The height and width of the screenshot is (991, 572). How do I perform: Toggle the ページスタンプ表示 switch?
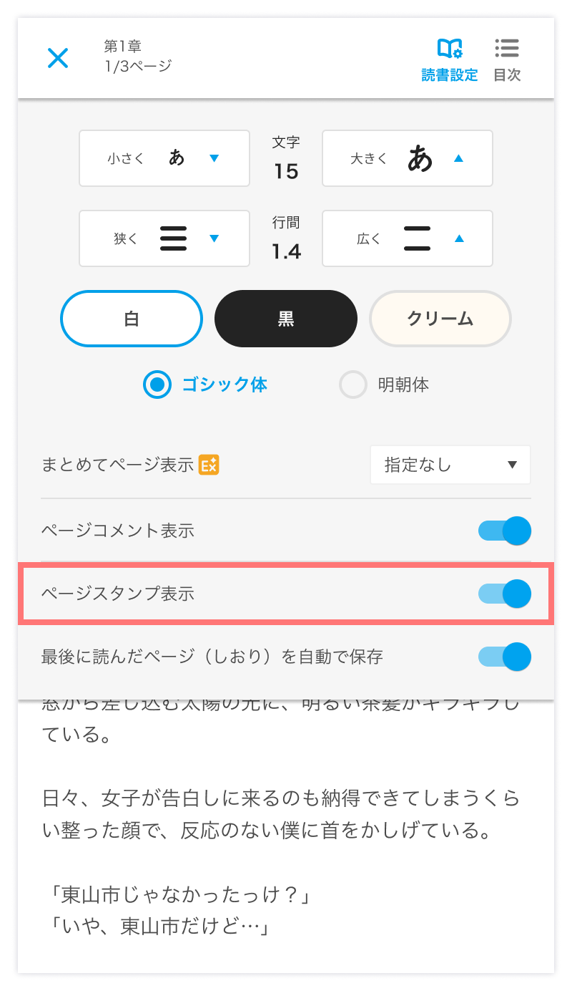[x=505, y=594]
